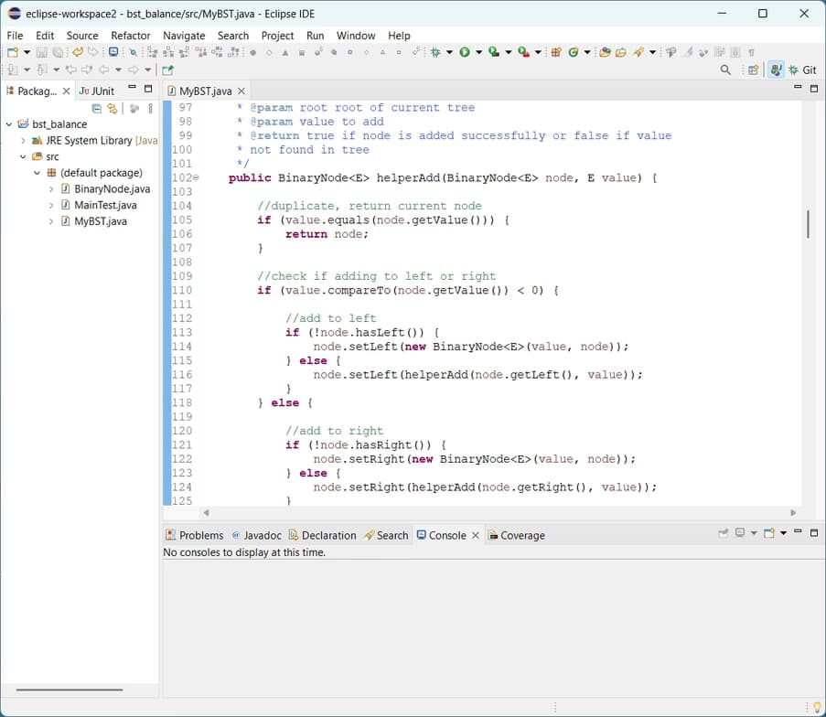Image resolution: width=826 pixels, height=717 pixels.
Task: Open the Refactor menu
Action: tap(130, 36)
